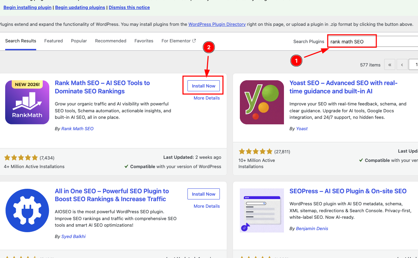The image size is (418, 258).
Task: Open external link icon beside For Elementor
Action: coord(194,41)
